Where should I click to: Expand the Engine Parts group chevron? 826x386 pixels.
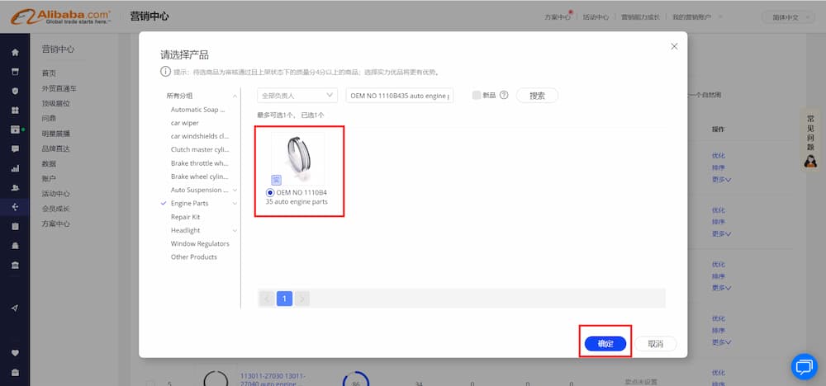click(235, 204)
